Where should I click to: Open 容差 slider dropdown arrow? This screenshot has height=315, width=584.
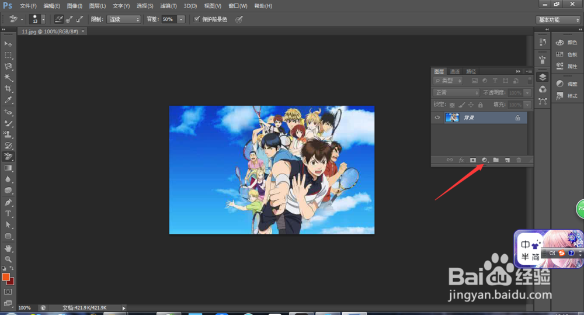(181, 19)
